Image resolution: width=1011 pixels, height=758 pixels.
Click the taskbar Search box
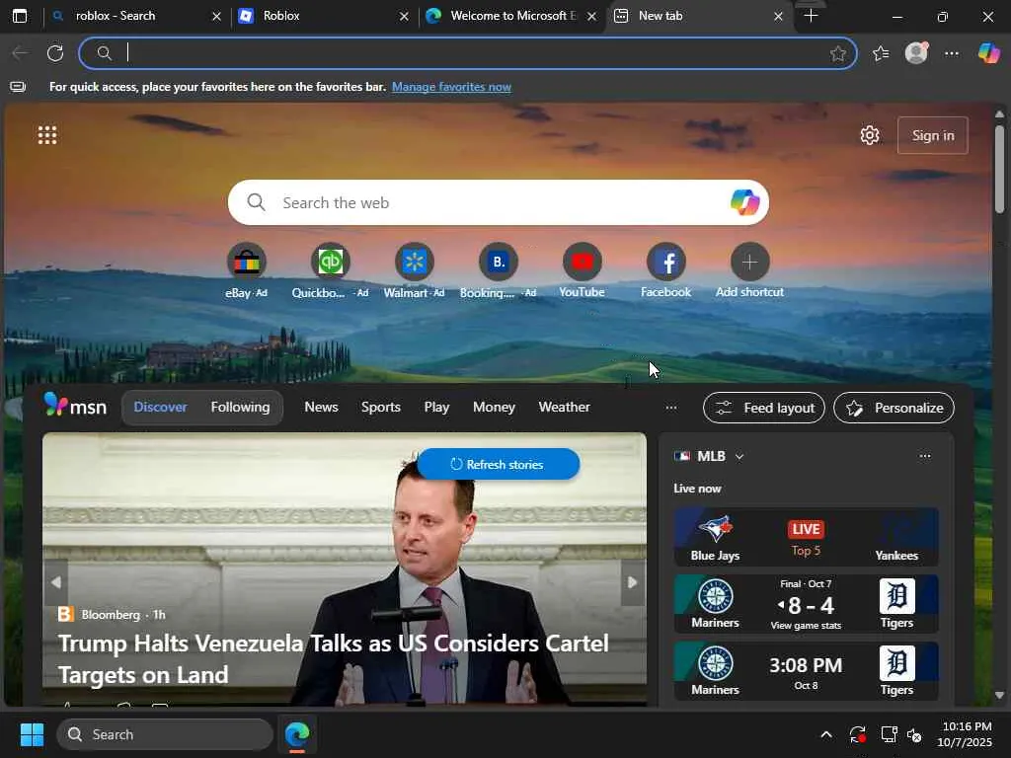pyautogui.click(x=165, y=734)
